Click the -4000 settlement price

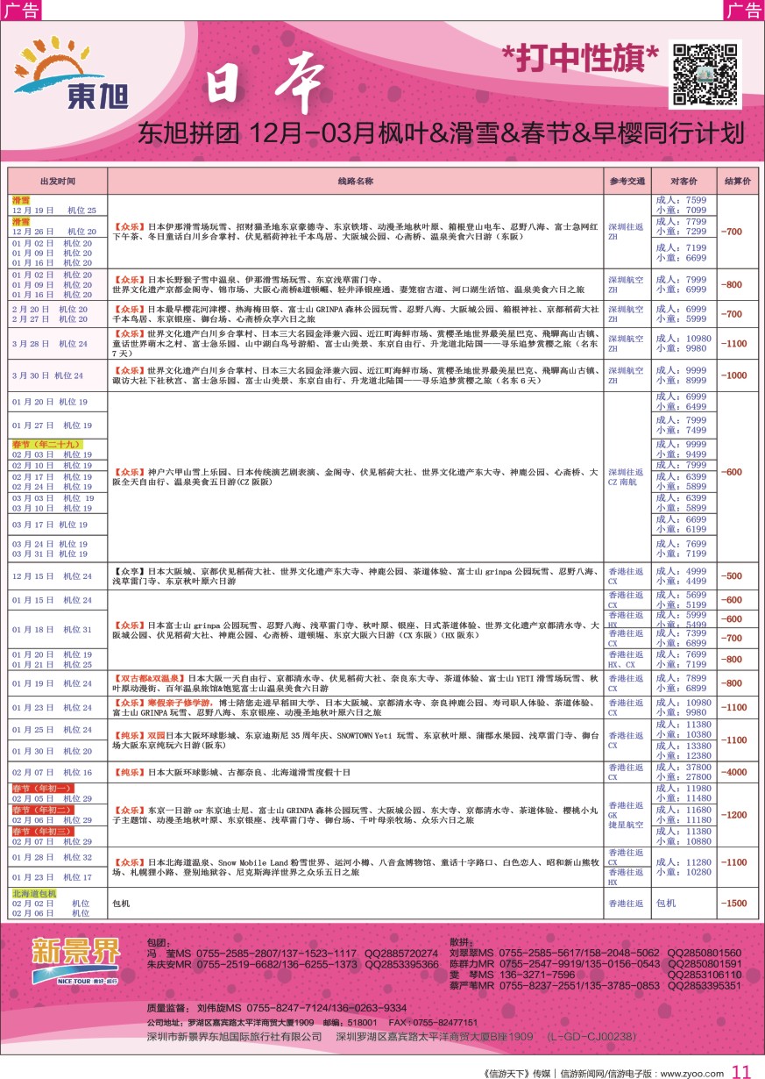(x=734, y=773)
